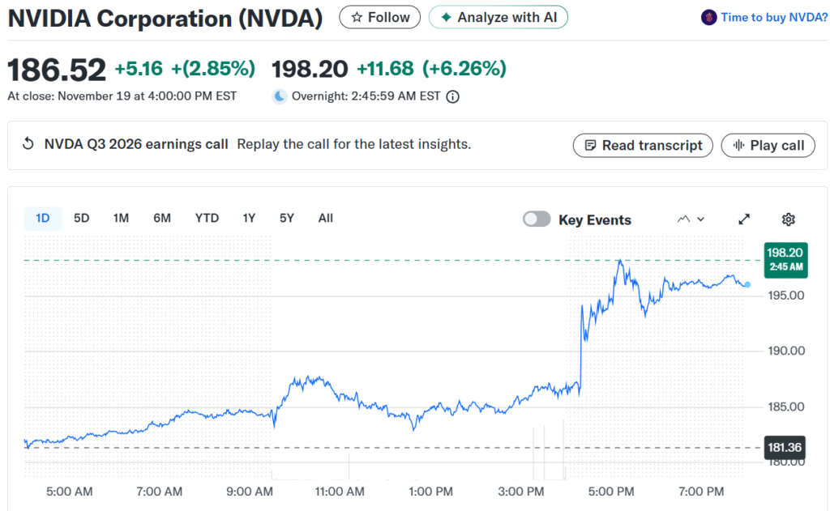Select the 1Y time range
Viewport: 830px width, 511px height.
(x=249, y=218)
